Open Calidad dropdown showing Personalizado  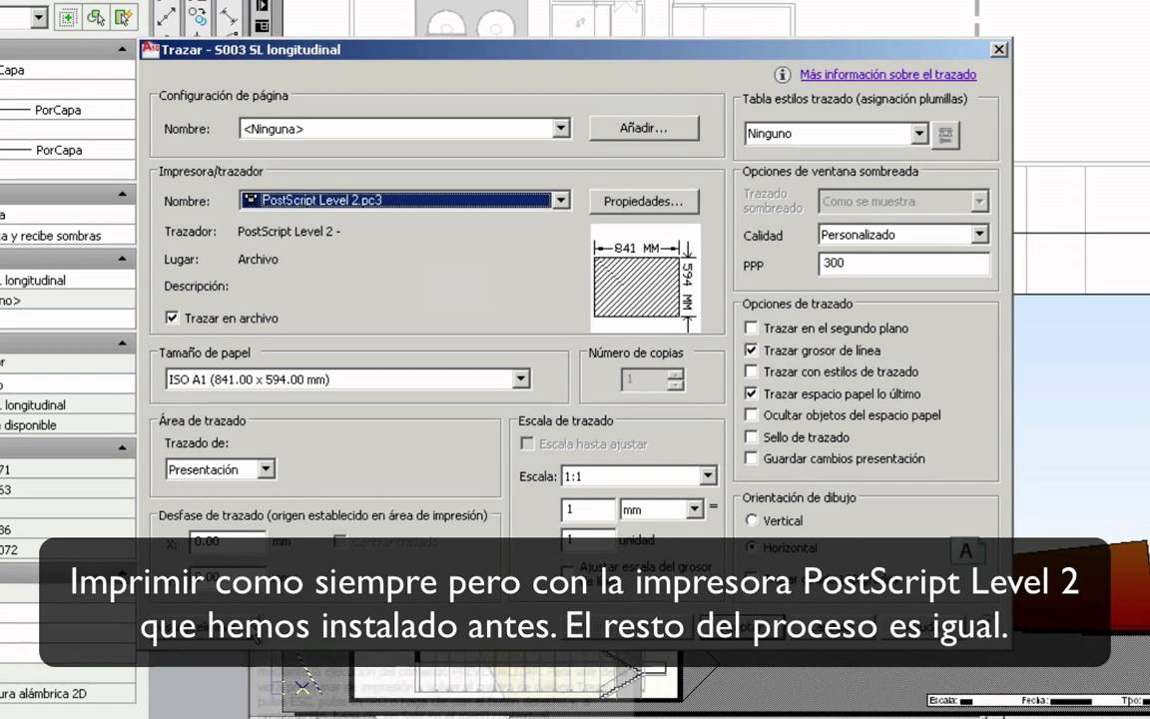(x=980, y=235)
